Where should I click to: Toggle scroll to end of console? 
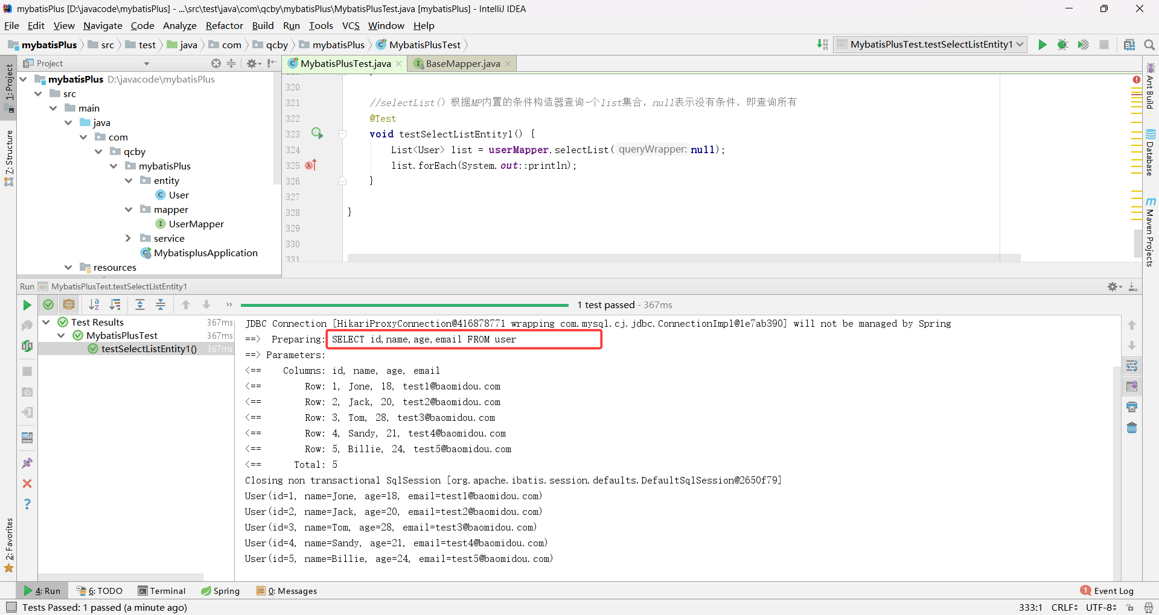coord(1132,386)
